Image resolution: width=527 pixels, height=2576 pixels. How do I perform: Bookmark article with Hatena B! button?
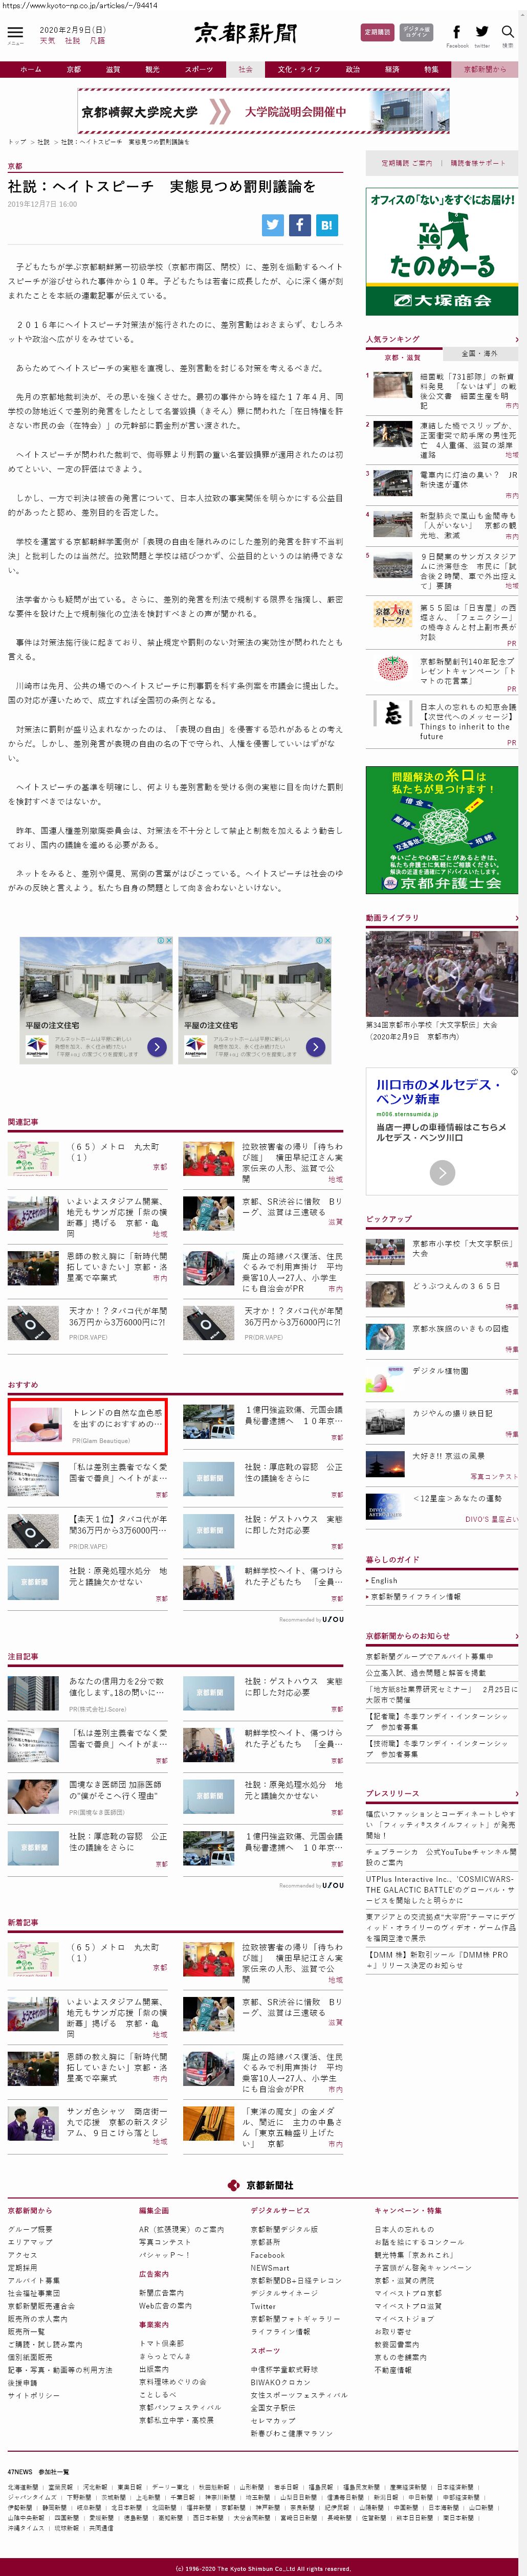(326, 225)
